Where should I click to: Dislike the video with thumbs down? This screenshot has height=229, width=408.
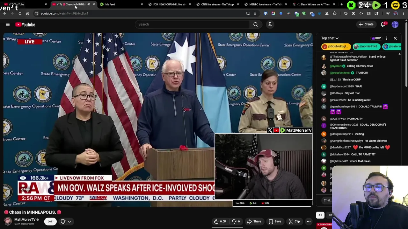236,221
